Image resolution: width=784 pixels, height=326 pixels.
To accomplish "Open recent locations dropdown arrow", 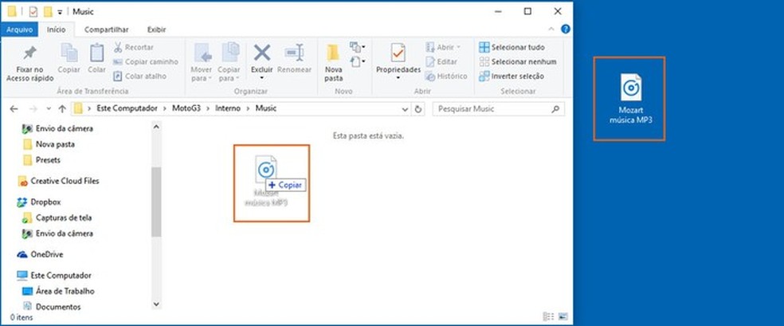I will pyautogui.click(x=49, y=109).
